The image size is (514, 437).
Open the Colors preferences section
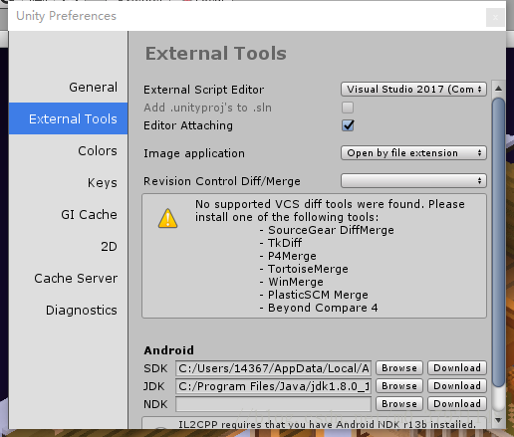pyautogui.click(x=98, y=151)
